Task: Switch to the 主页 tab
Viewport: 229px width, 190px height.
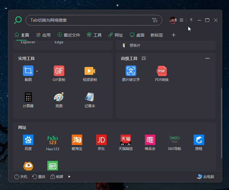Action: click(22, 35)
